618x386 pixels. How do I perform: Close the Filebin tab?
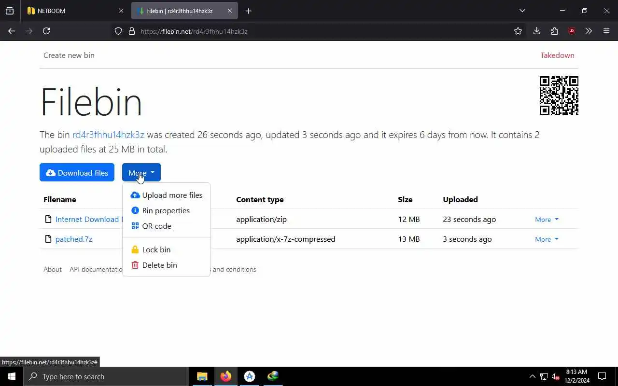pyautogui.click(x=230, y=11)
